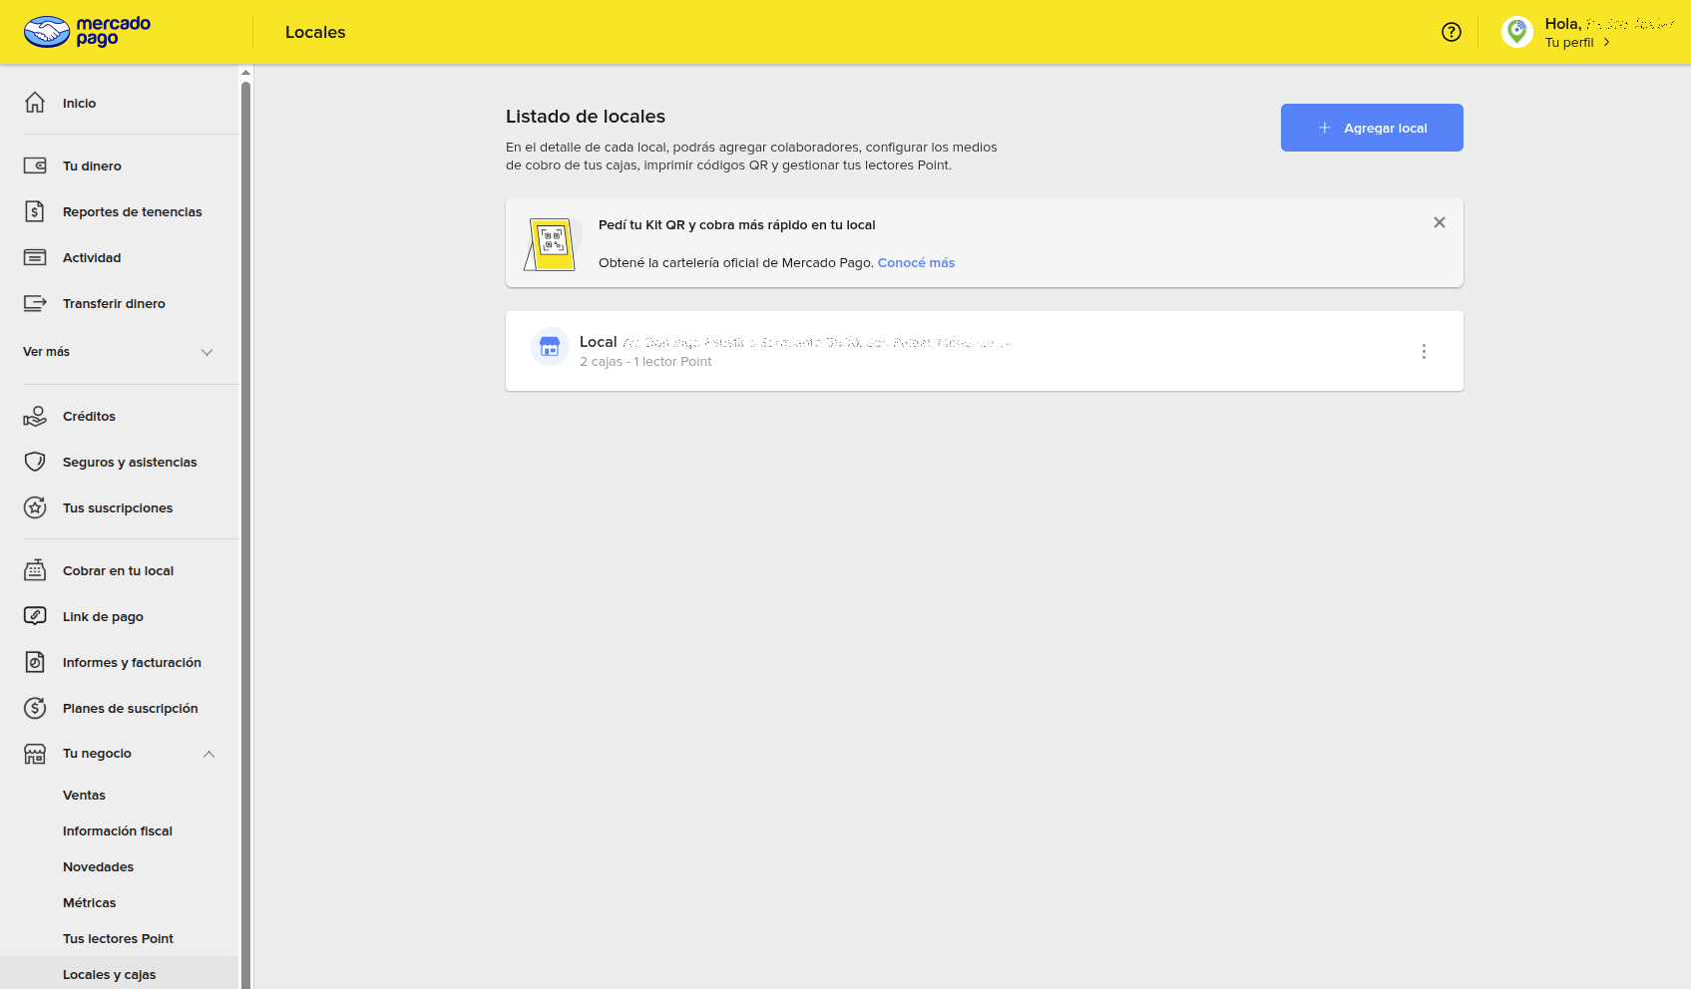Click the Link de pago icon
This screenshot has width=1691, height=989.
pos(35,616)
